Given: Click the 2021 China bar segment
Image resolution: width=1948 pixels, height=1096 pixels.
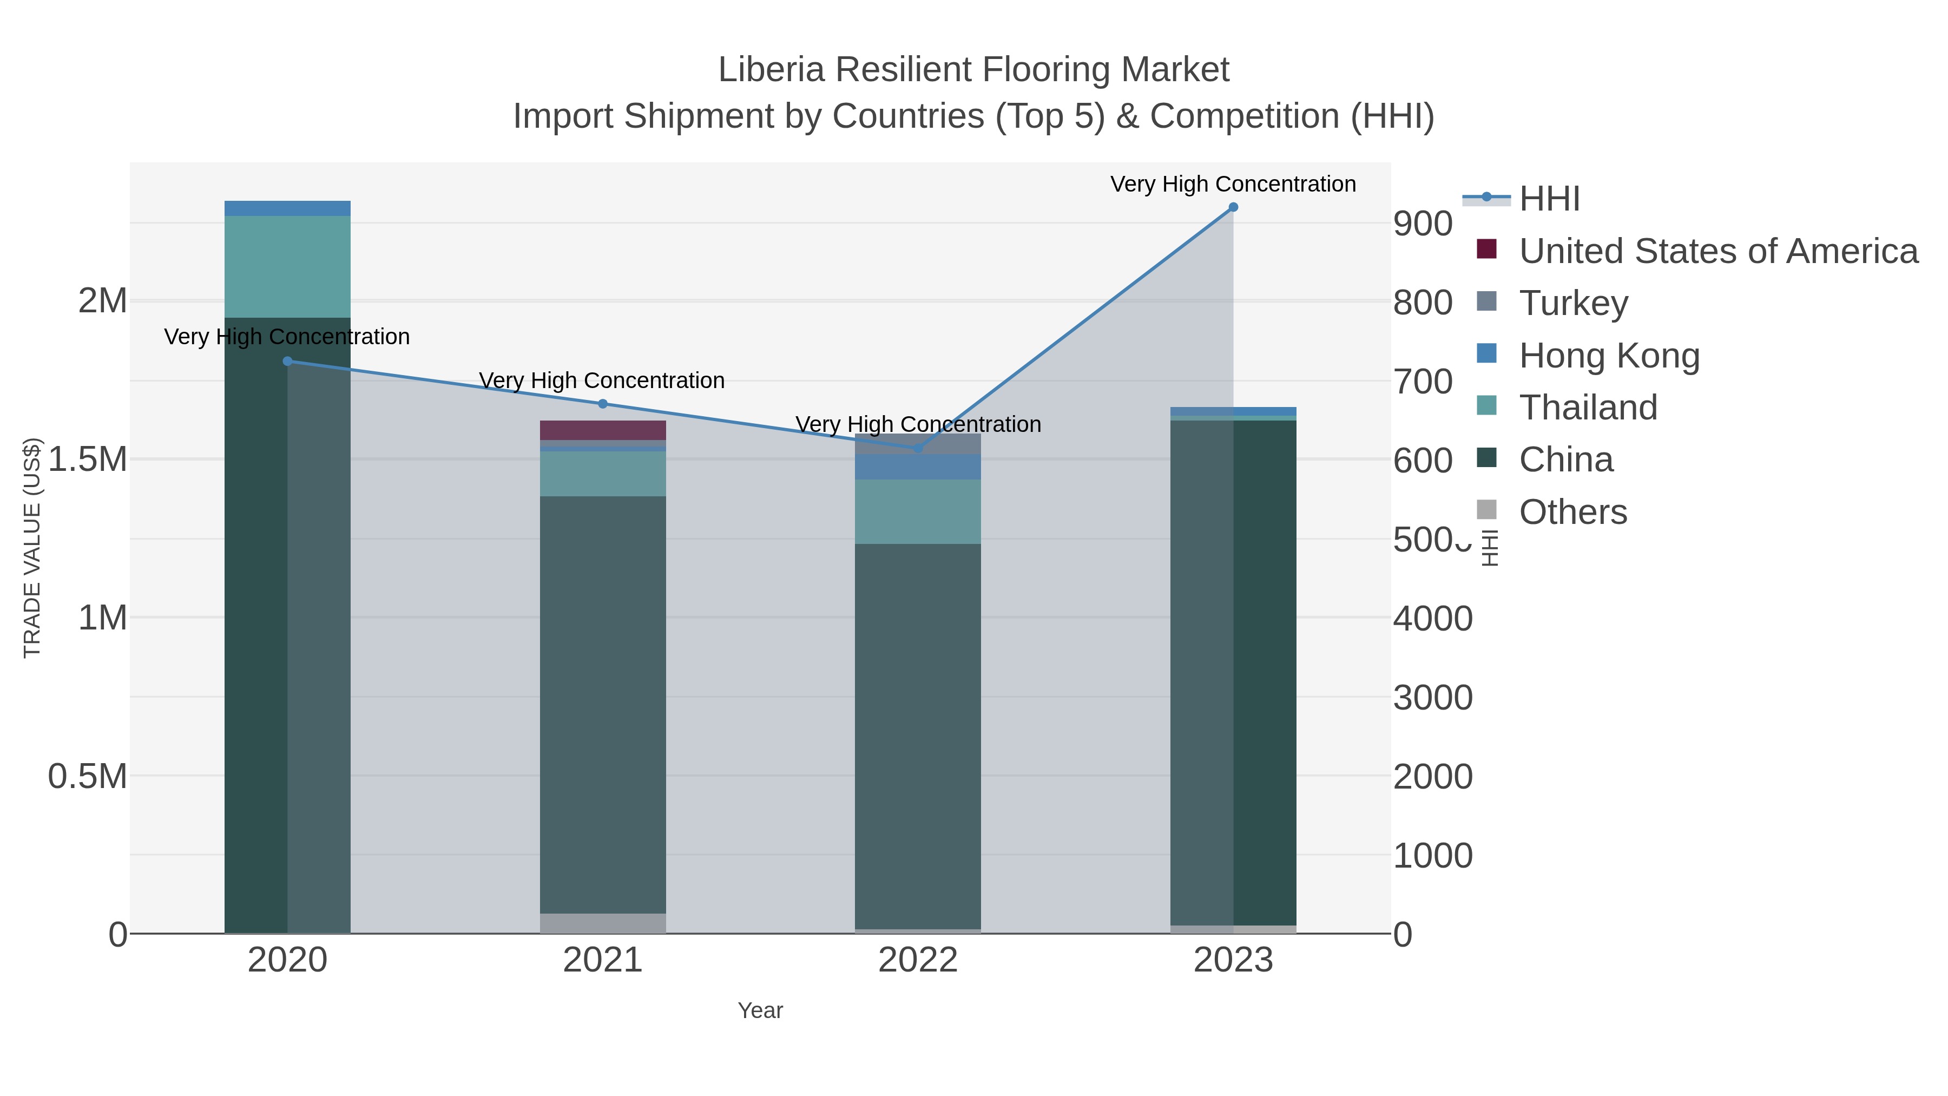Looking at the screenshot, I should click(x=603, y=705).
